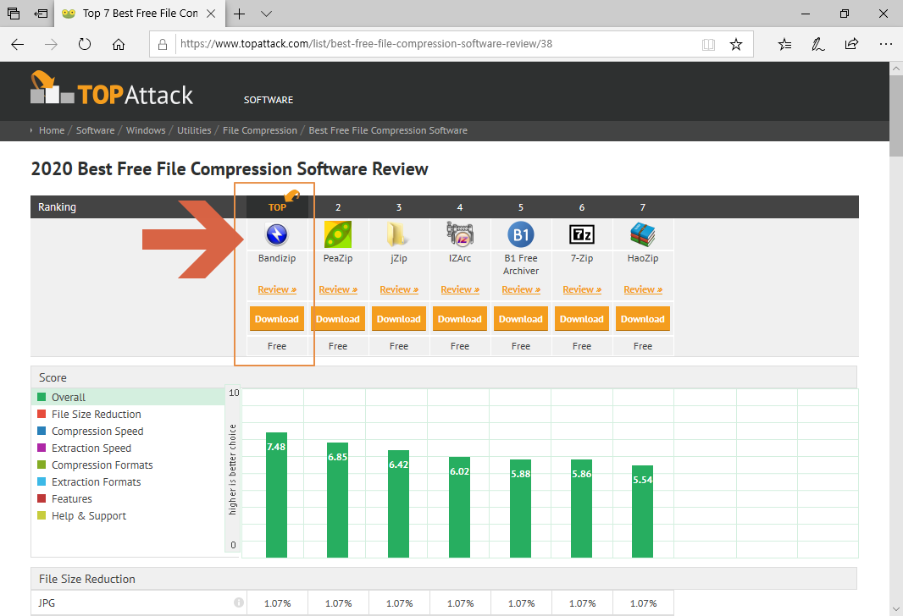903x616 pixels.
Task: Open the IZArc Review link
Action: coord(460,290)
